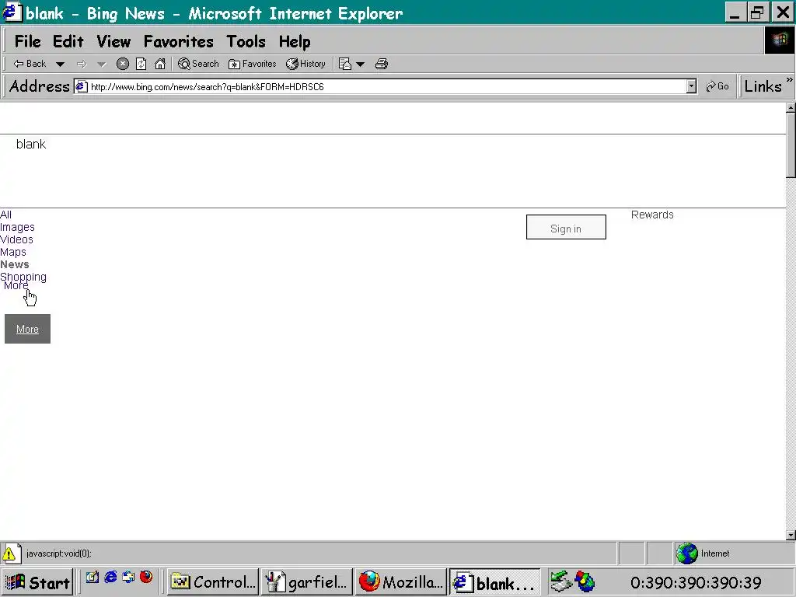Go to the home page icon
Screen dimensions: 796x597
(160, 64)
